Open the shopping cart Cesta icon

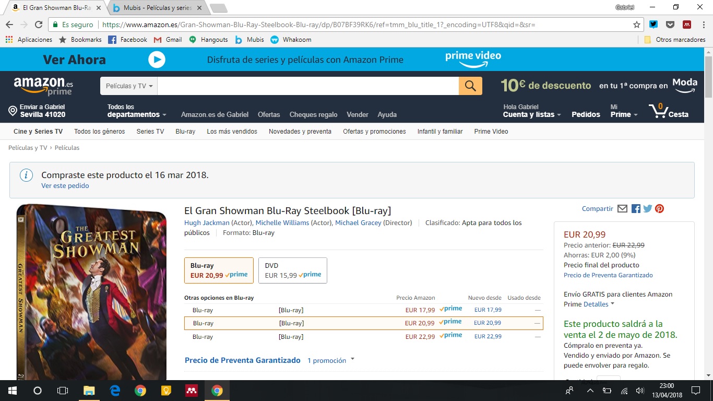coord(669,111)
